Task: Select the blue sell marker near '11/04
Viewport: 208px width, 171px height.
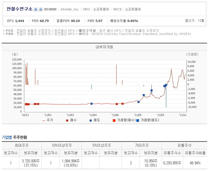Action: [91, 104]
